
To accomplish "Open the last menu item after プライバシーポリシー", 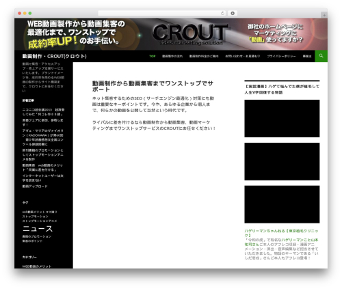I will click(307, 56).
